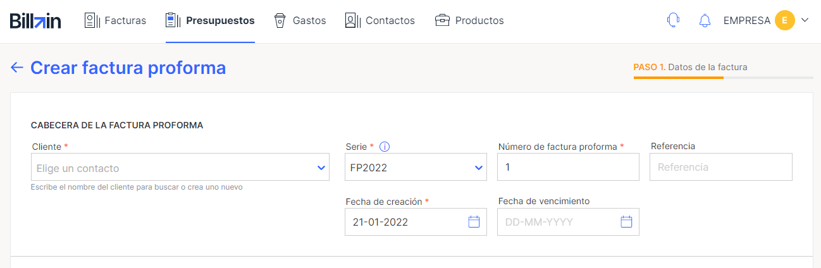Open the Productos menu item
The image size is (821, 268).
[x=469, y=20]
